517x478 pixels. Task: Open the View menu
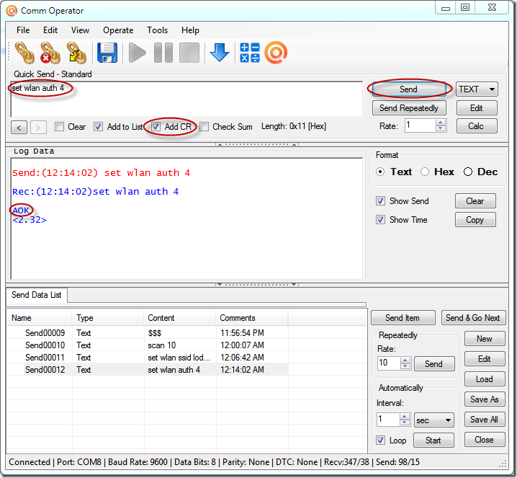click(80, 30)
